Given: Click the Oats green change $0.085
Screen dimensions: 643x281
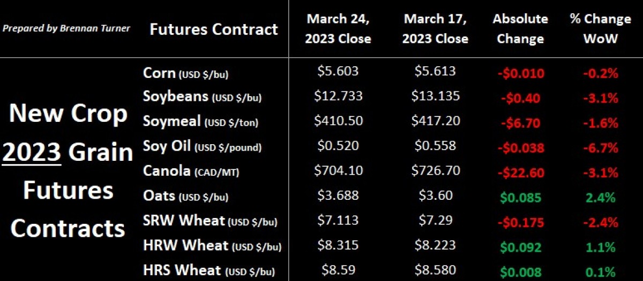Looking at the screenshot, I should point(520,197).
